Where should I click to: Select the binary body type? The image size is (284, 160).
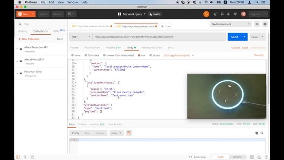click(x=150, y=55)
